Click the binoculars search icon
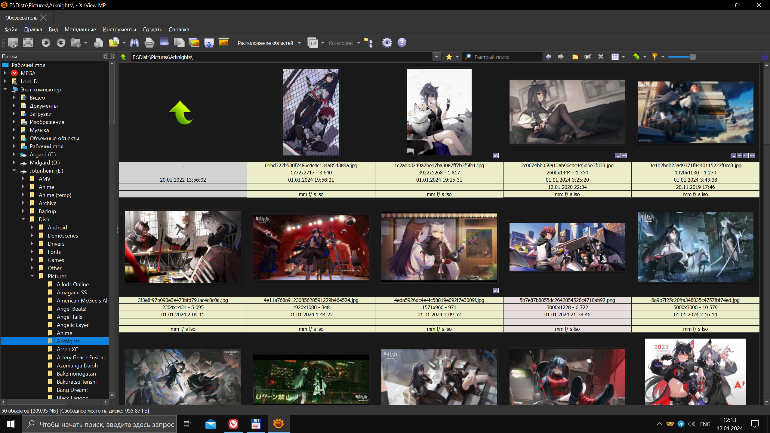The height and width of the screenshot is (433, 770). [134, 43]
